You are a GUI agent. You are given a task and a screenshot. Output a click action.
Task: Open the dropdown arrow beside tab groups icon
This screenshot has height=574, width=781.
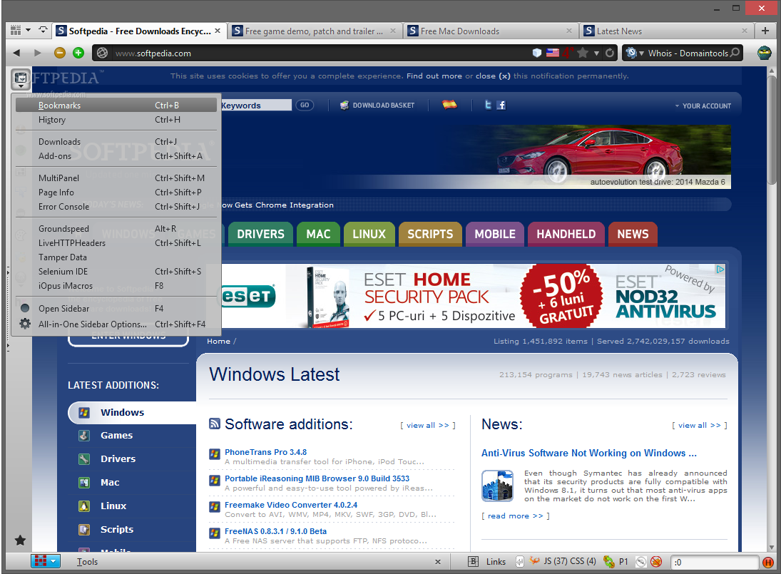click(x=29, y=31)
